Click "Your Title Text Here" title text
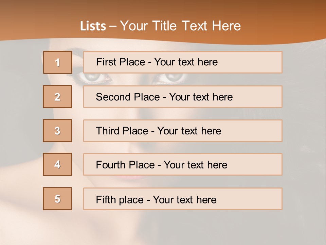 [x=180, y=26]
